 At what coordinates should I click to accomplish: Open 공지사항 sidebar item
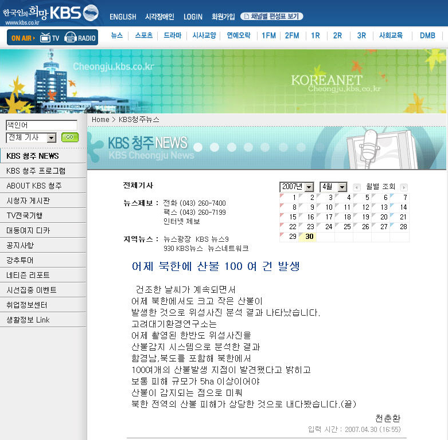tap(43, 245)
